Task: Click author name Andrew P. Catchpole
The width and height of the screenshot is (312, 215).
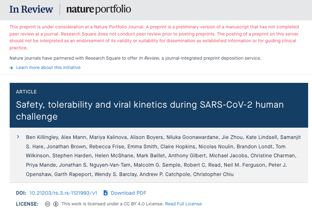Action: pyautogui.click(x=165, y=174)
